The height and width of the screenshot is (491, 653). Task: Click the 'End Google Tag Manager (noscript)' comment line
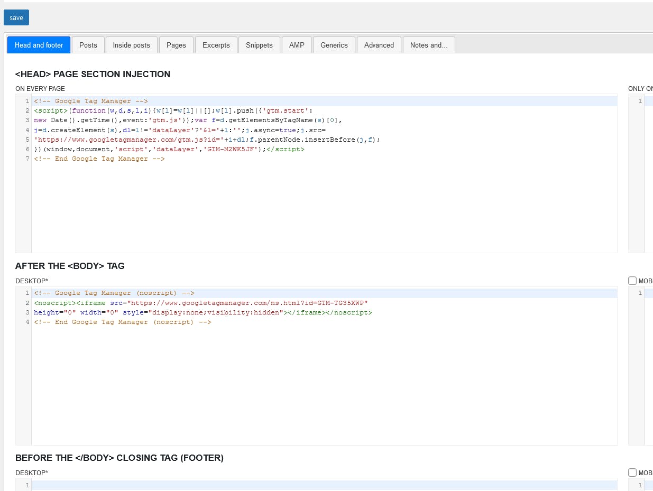point(123,322)
